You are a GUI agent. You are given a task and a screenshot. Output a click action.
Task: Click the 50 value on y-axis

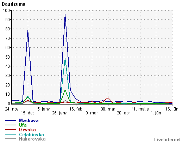tap(7, 57)
